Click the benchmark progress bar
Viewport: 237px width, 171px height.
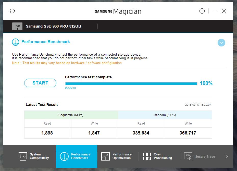pos(131,83)
